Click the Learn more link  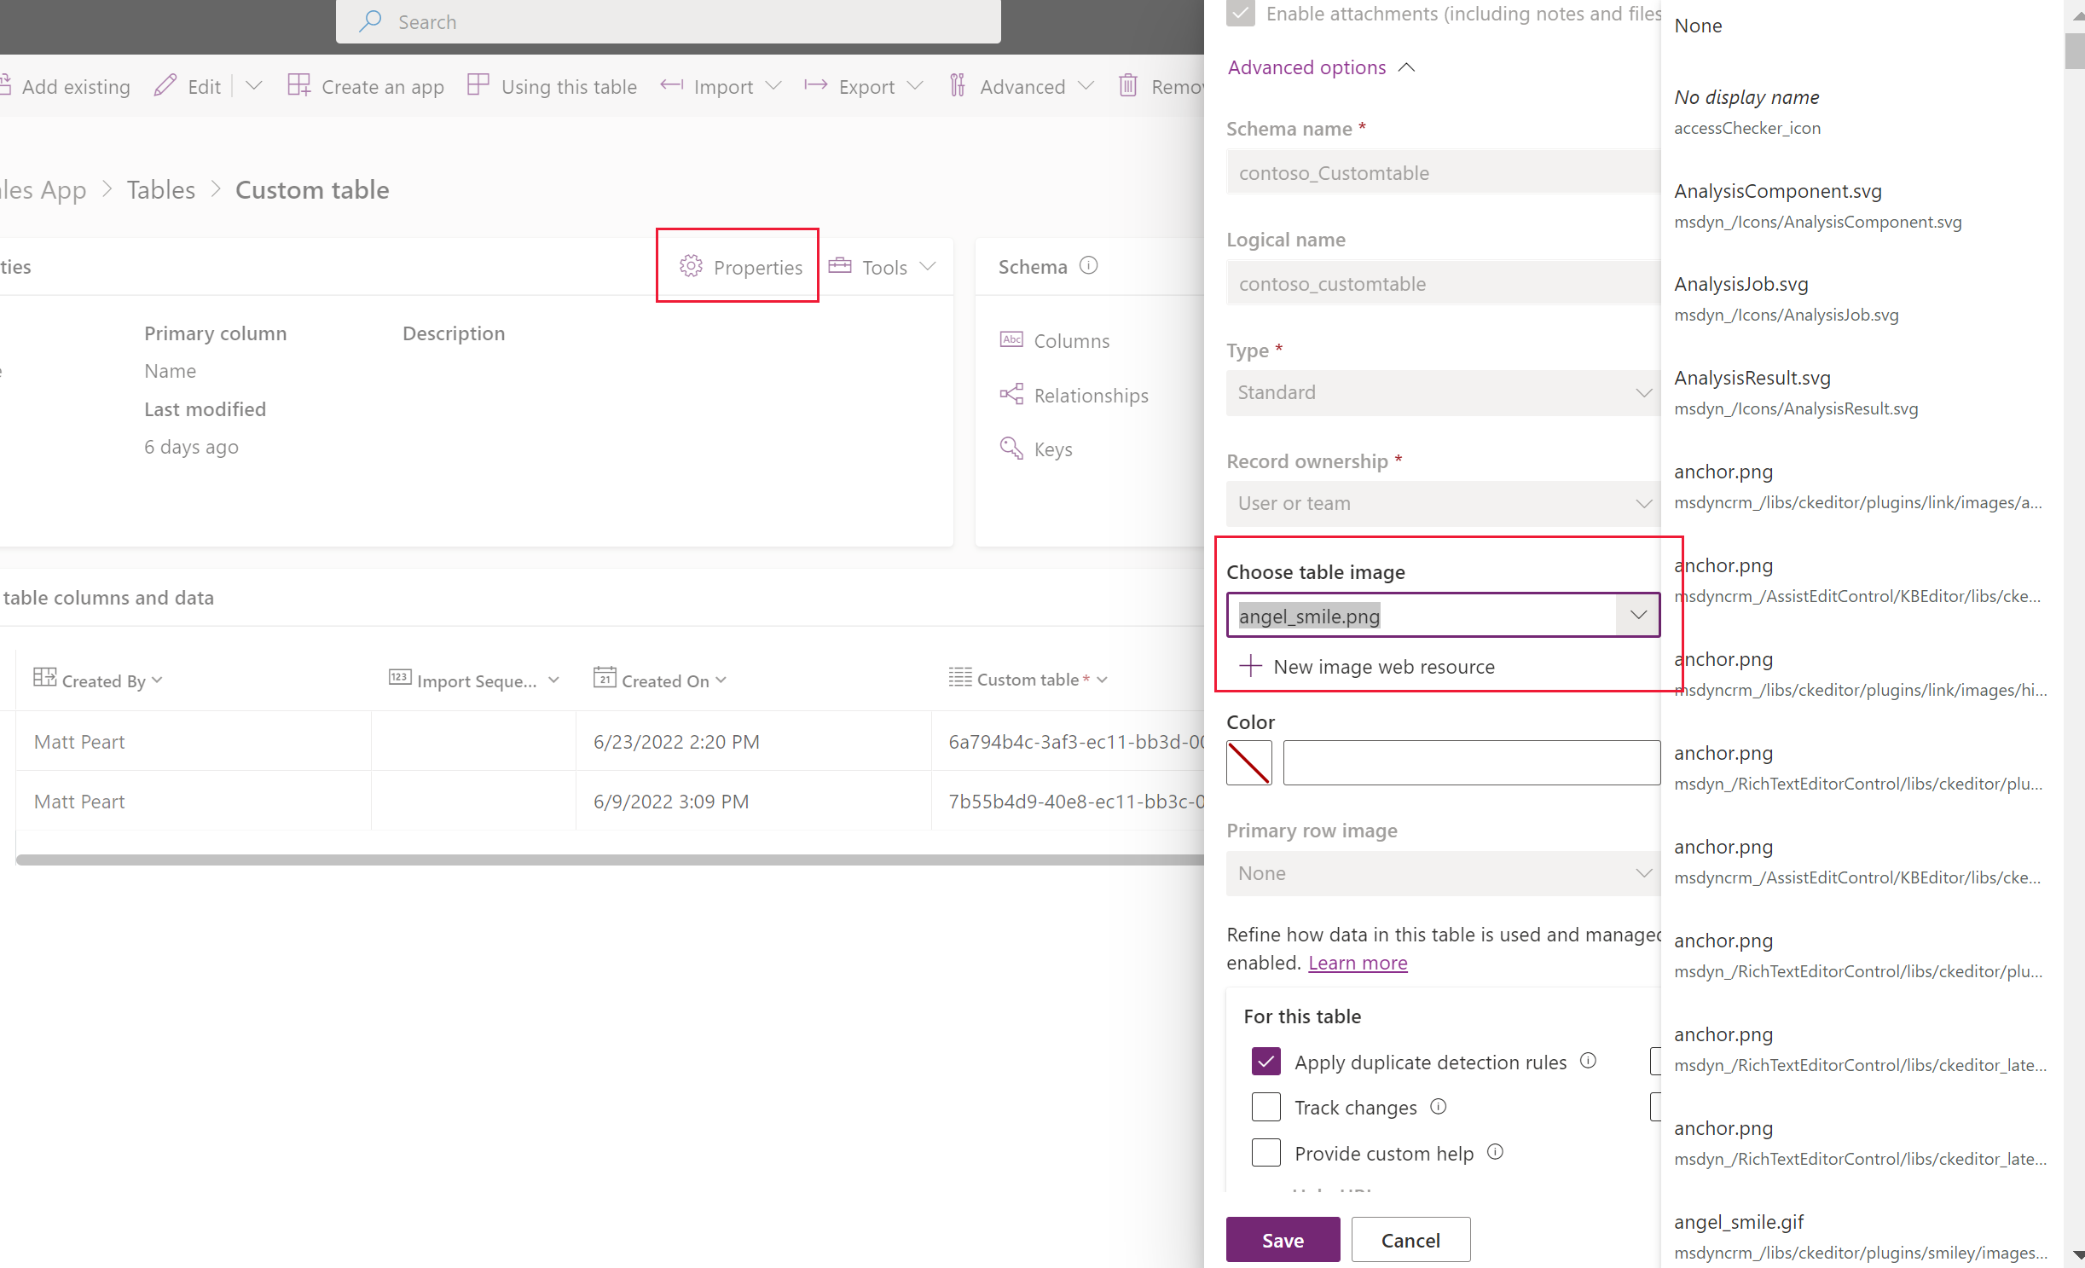[1357, 961]
